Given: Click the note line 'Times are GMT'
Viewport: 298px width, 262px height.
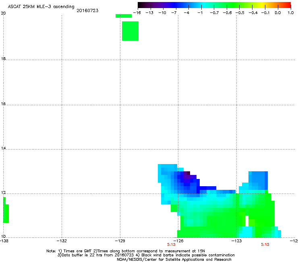Looking at the screenshot, I should [x=78, y=251].
